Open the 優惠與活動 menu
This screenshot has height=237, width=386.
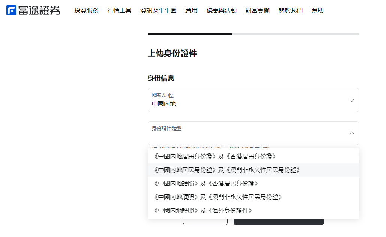221,11
